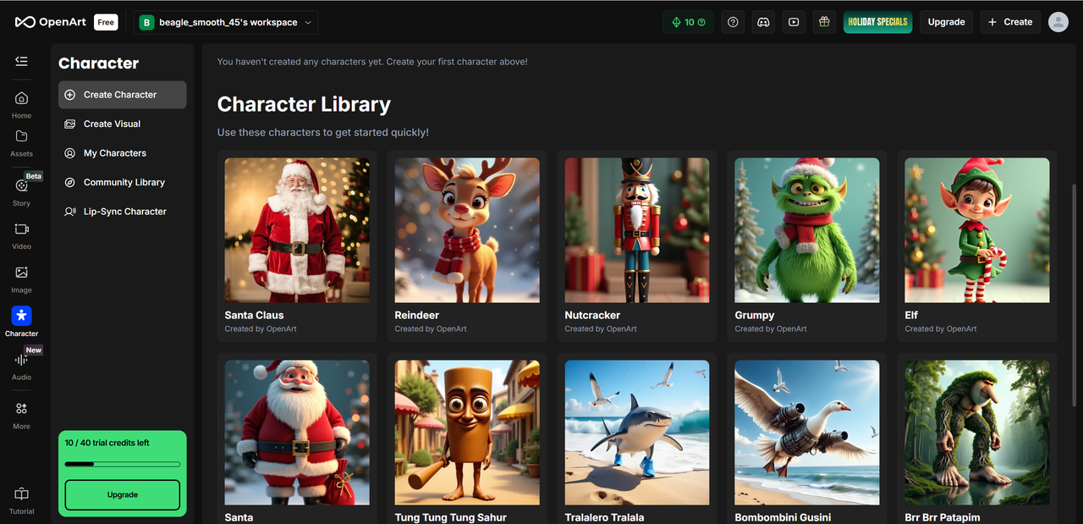Click the trial credits progress bar
The image size is (1083, 524).
click(123, 464)
